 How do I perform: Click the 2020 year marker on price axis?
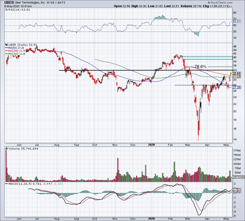pos(151,144)
